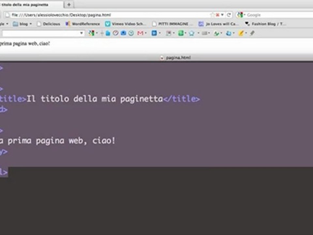
Task: Click the closing </title> tag in editor
Action: [182, 99]
